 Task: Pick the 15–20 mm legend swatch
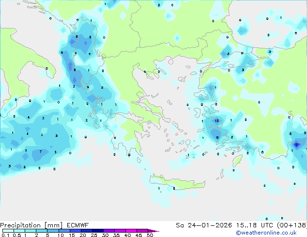tap(75, 231)
